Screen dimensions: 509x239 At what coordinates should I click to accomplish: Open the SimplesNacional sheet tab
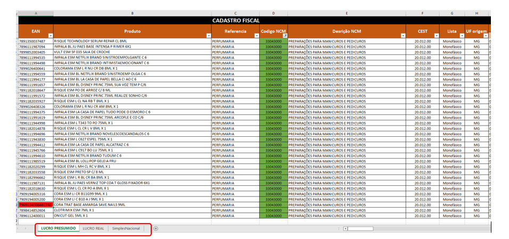pyautogui.click(x=126, y=228)
